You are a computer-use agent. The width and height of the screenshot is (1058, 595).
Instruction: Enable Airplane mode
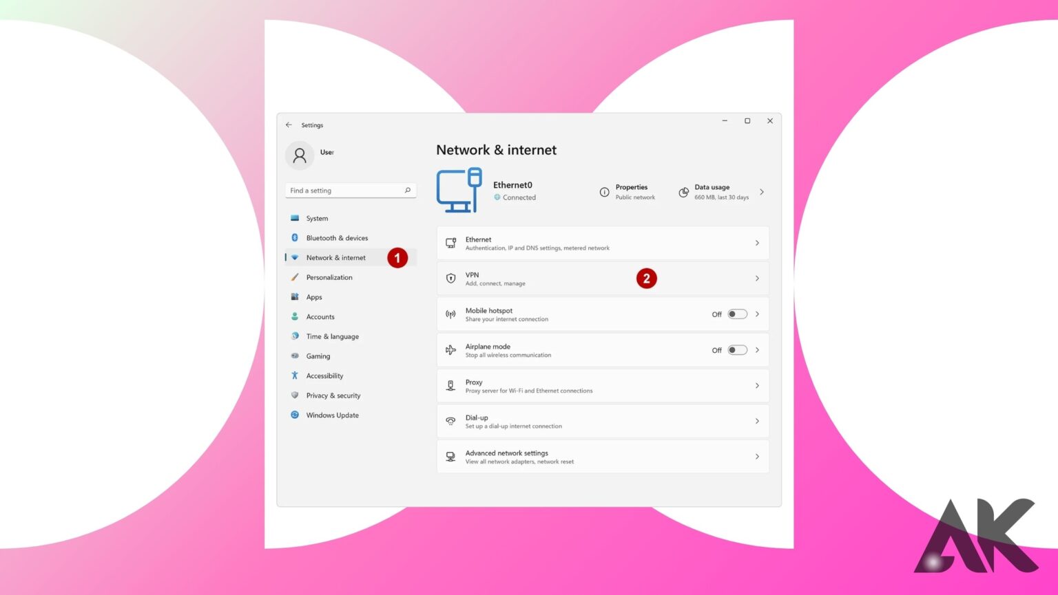[x=736, y=349]
